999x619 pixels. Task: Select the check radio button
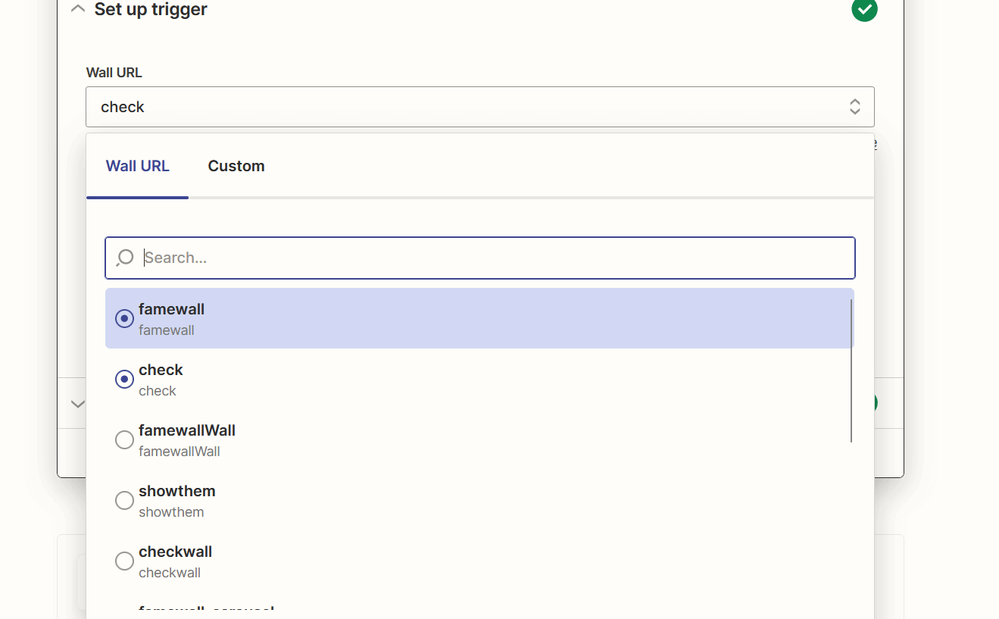124,380
